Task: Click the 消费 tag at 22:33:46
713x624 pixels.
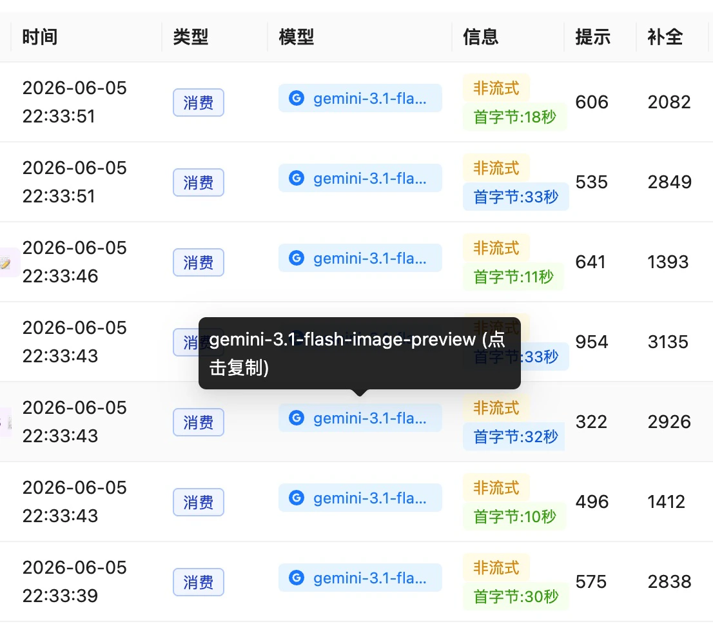Action: (199, 262)
